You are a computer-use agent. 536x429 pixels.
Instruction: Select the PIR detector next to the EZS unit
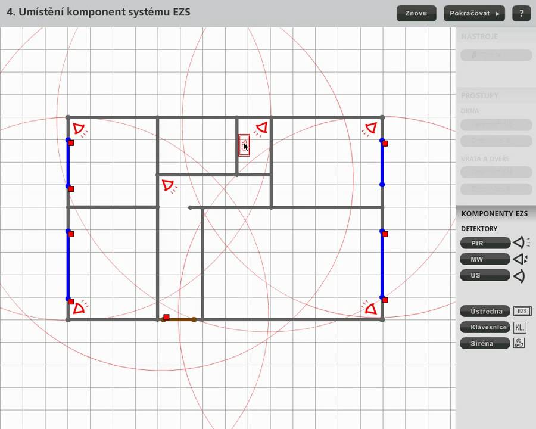[x=261, y=129]
